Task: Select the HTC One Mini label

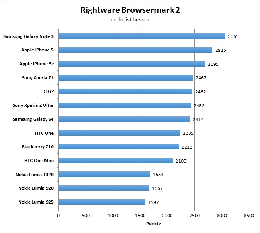Action: (x=39, y=161)
